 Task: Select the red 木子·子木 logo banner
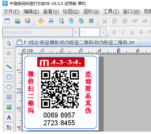tap(61, 62)
